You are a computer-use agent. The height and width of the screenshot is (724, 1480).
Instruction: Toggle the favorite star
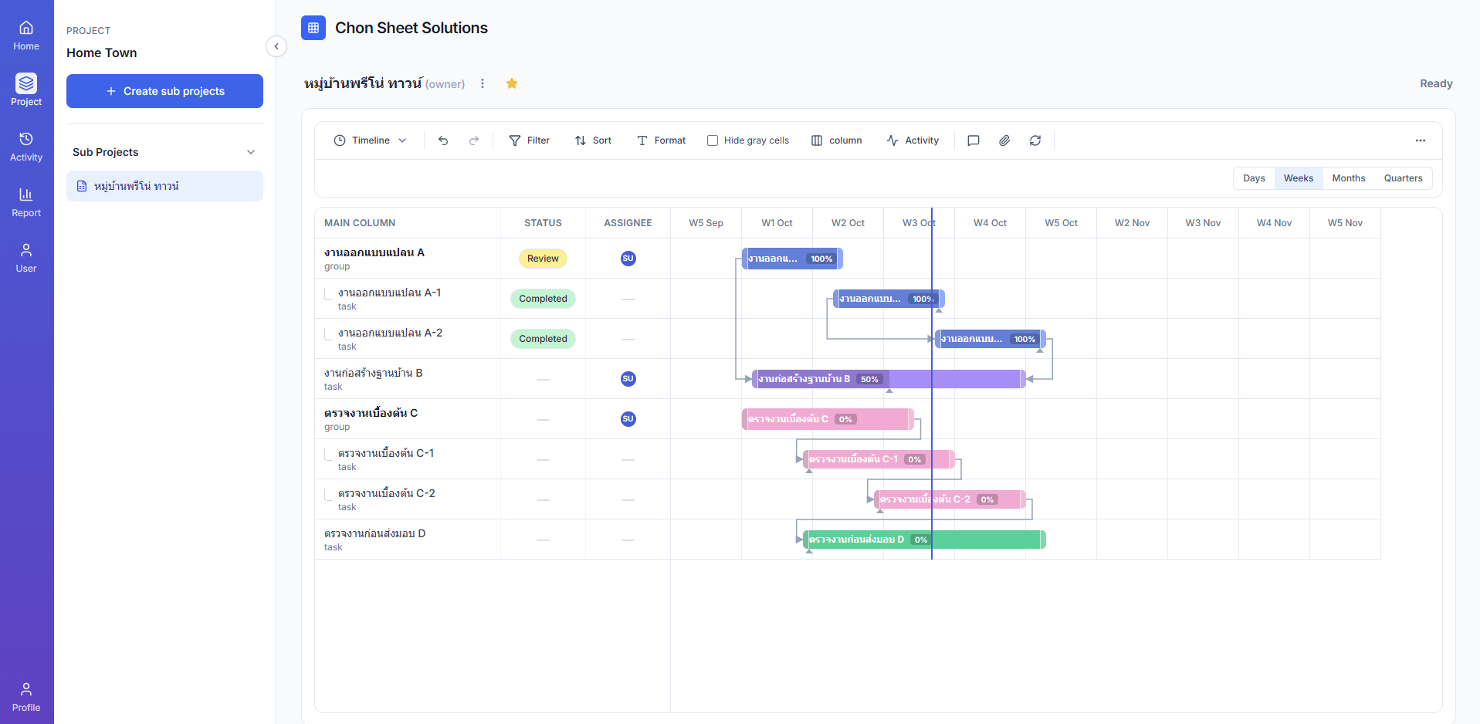tap(512, 83)
